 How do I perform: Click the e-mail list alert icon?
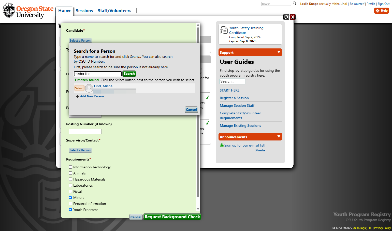(222, 145)
